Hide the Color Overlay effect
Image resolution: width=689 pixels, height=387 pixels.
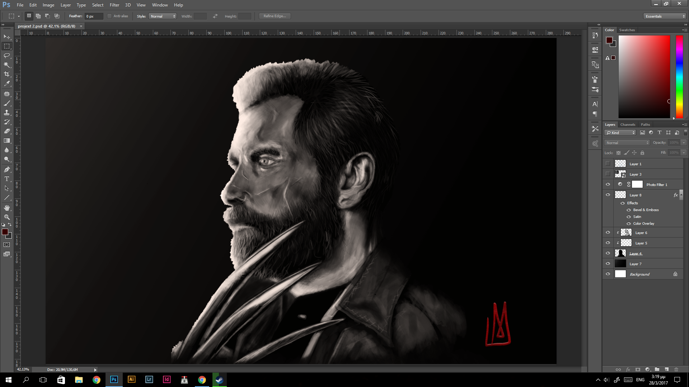629,224
